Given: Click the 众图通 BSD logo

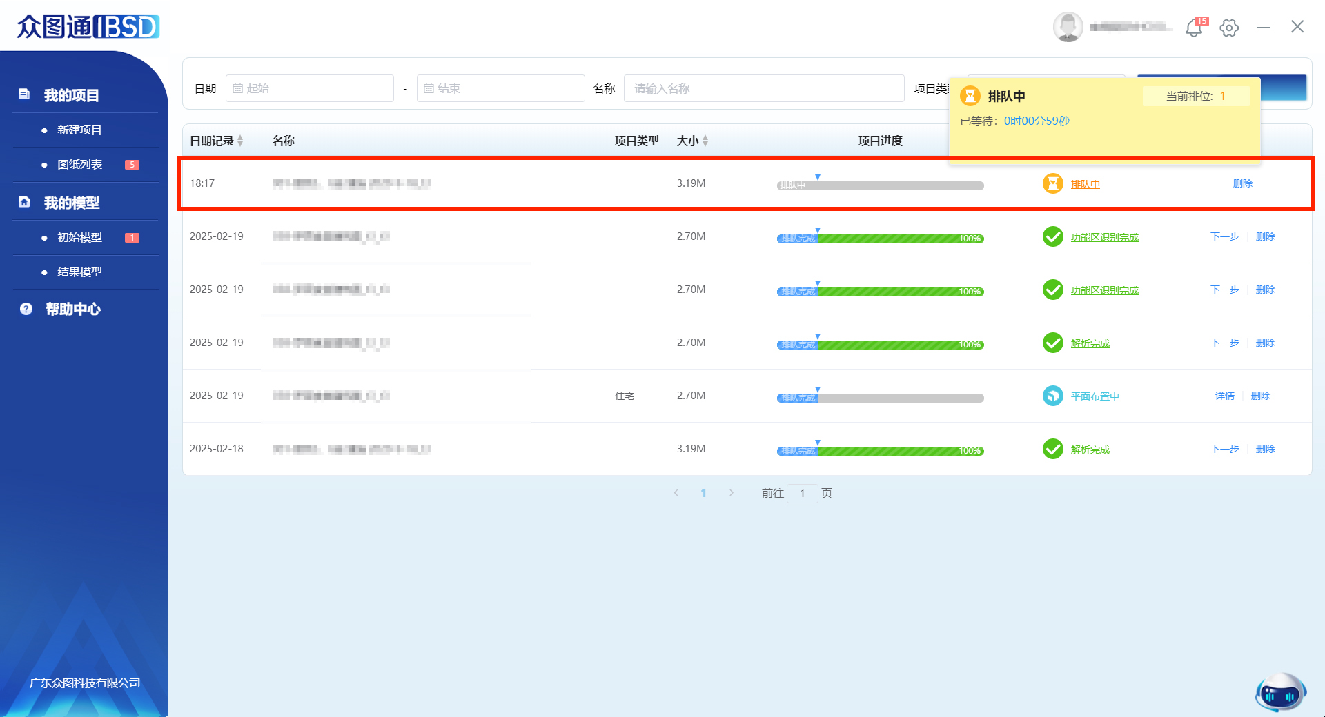Looking at the screenshot, I should coord(88,26).
